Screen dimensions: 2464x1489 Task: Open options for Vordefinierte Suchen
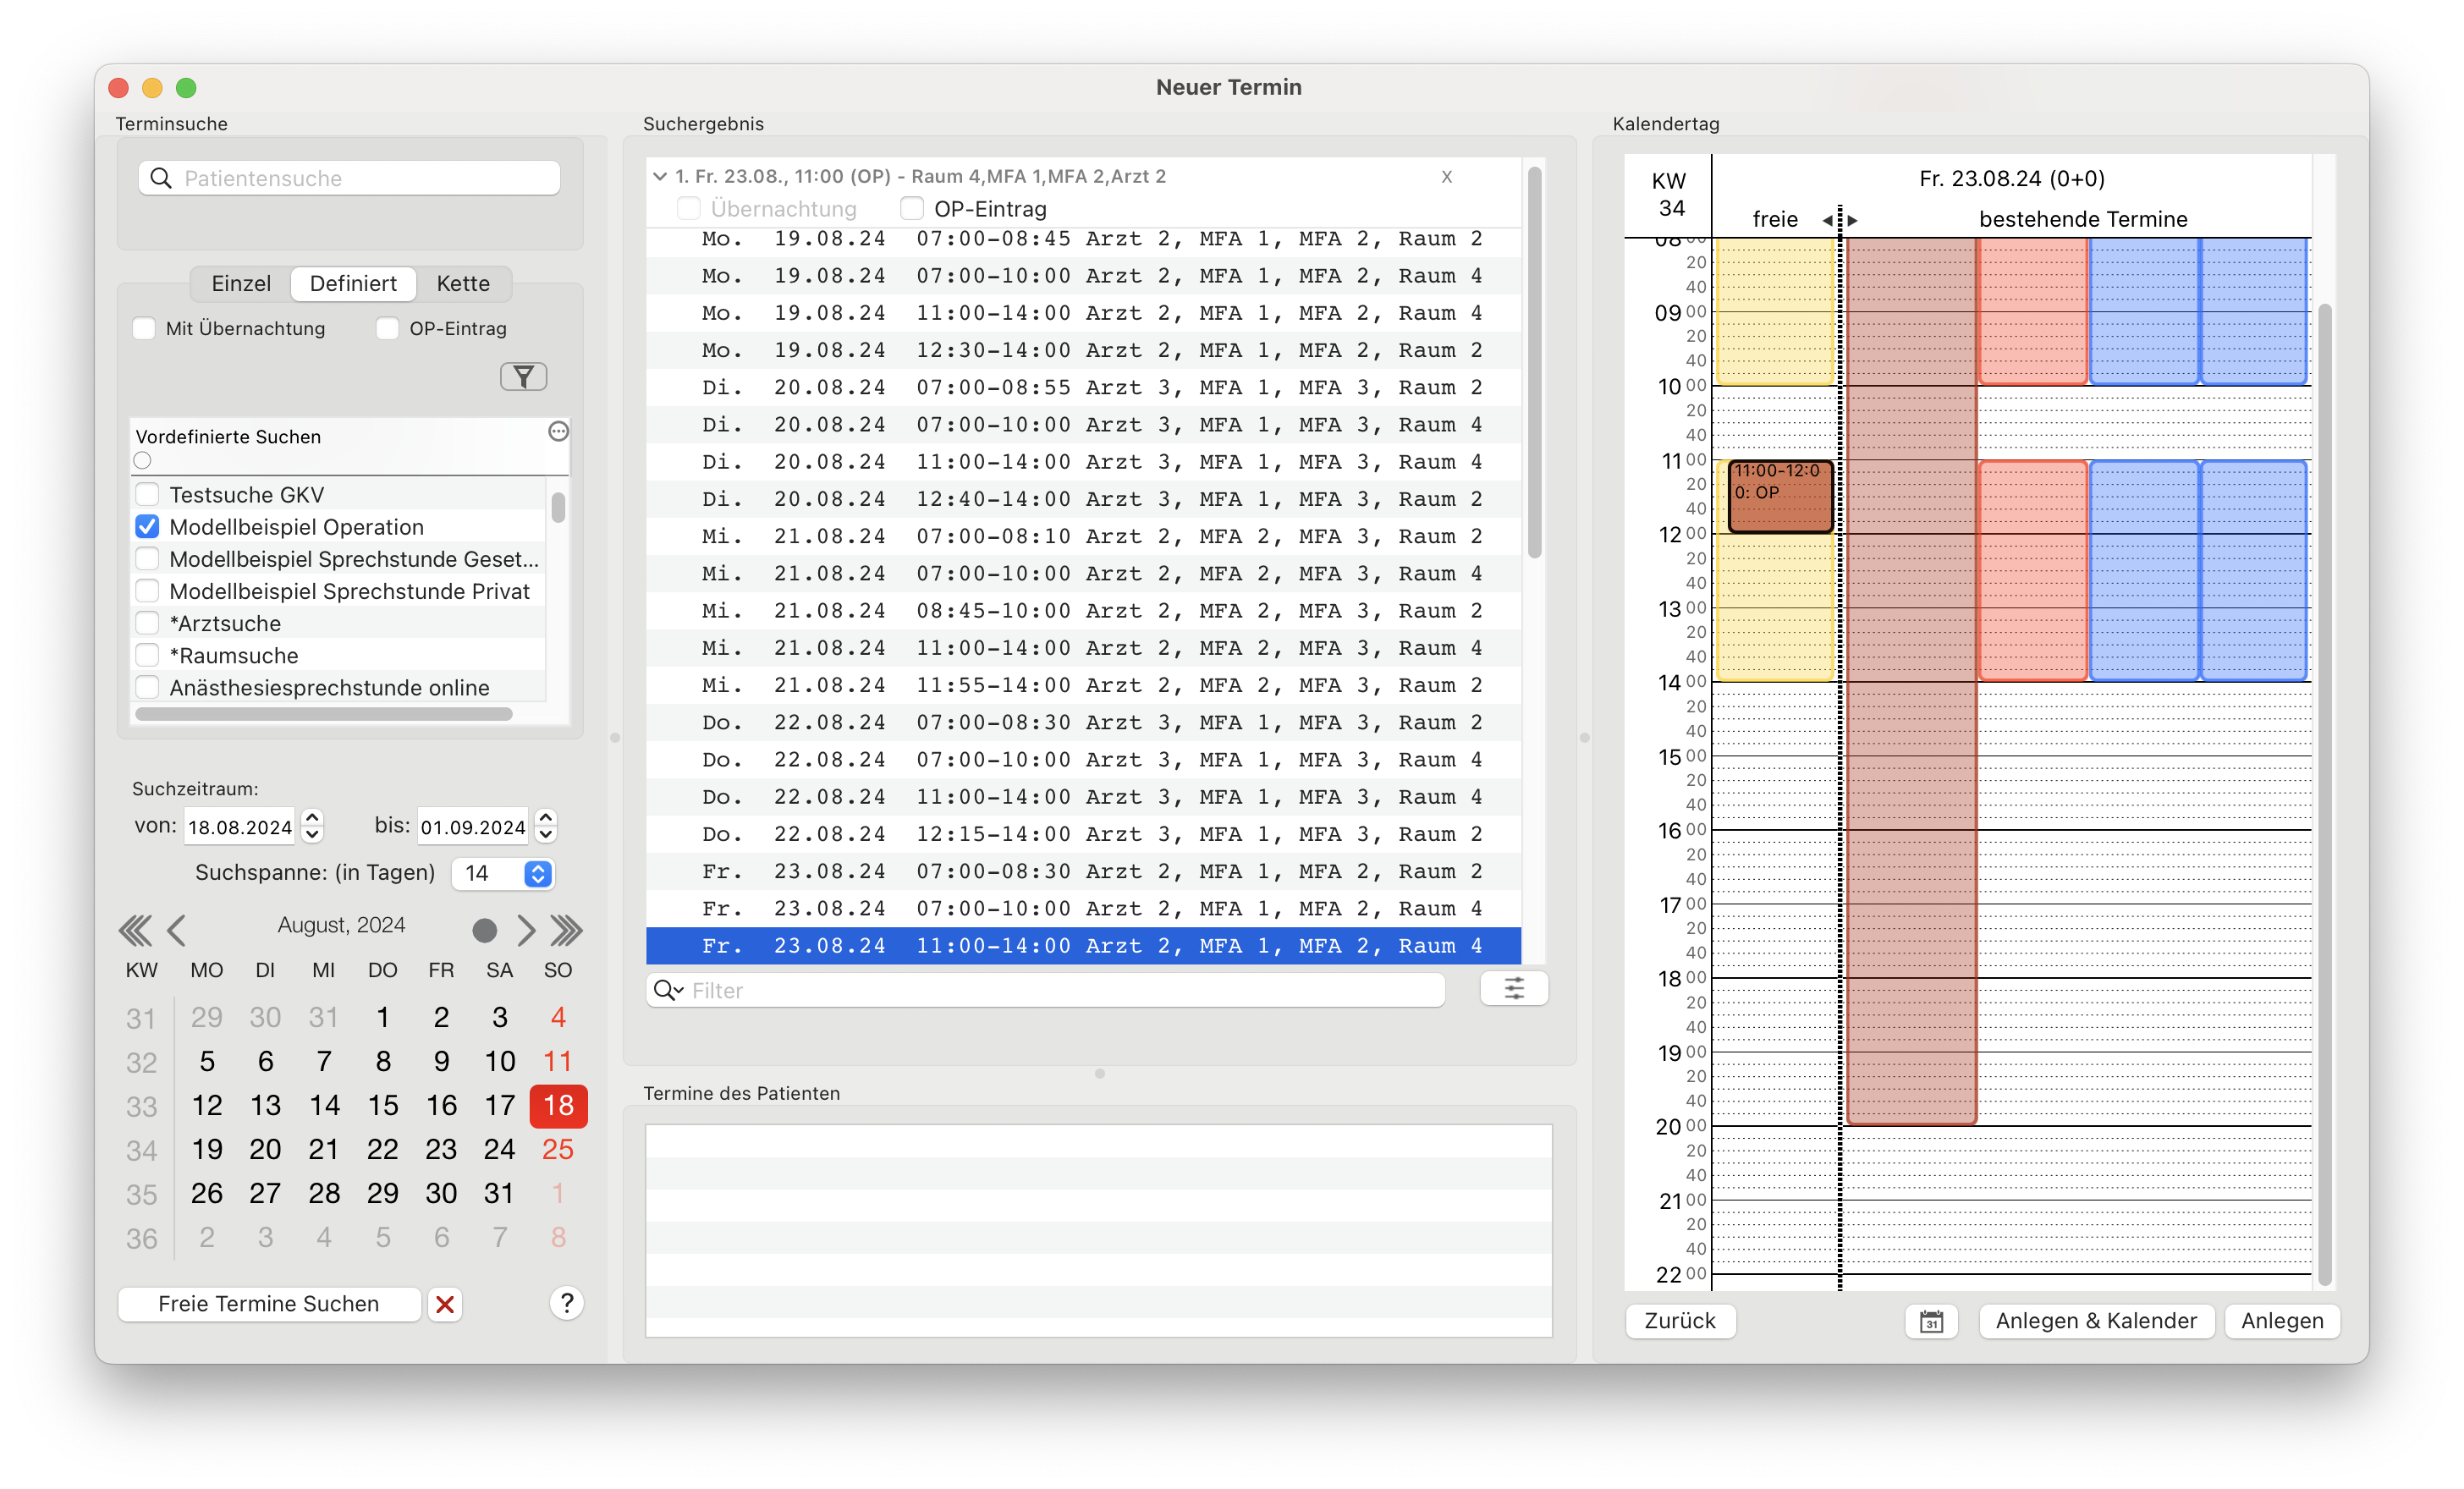tap(558, 431)
